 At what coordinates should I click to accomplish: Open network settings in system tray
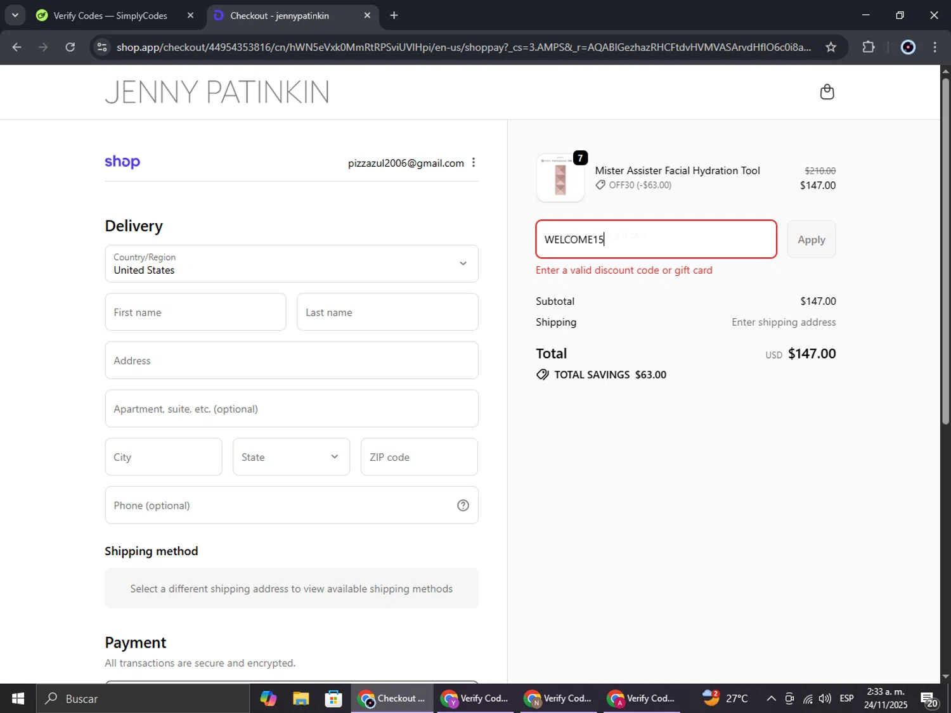(x=808, y=698)
